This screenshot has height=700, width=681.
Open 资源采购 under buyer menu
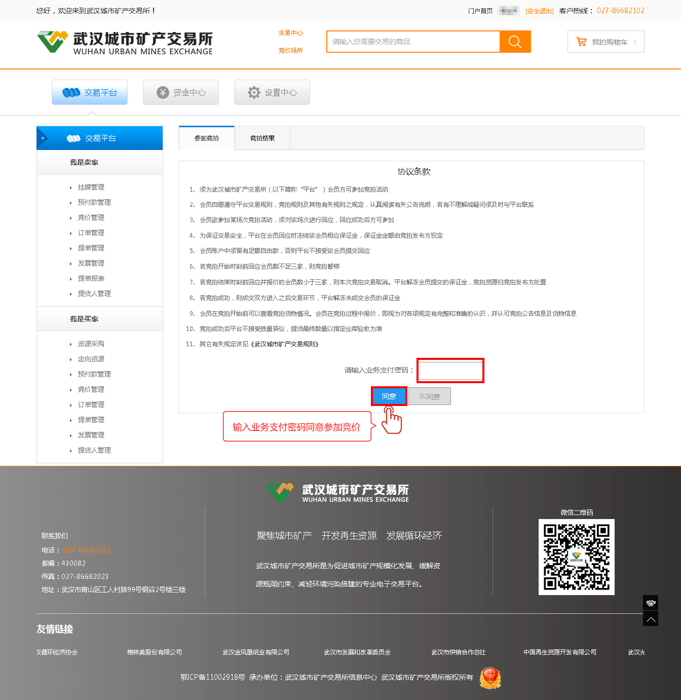click(x=91, y=344)
